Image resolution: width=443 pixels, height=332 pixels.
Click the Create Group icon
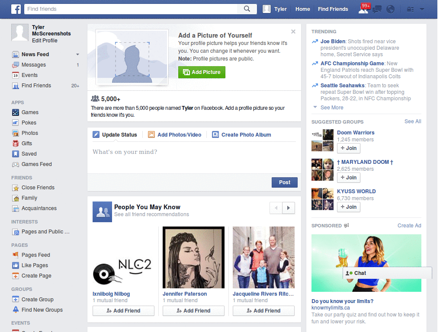click(16, 299)
